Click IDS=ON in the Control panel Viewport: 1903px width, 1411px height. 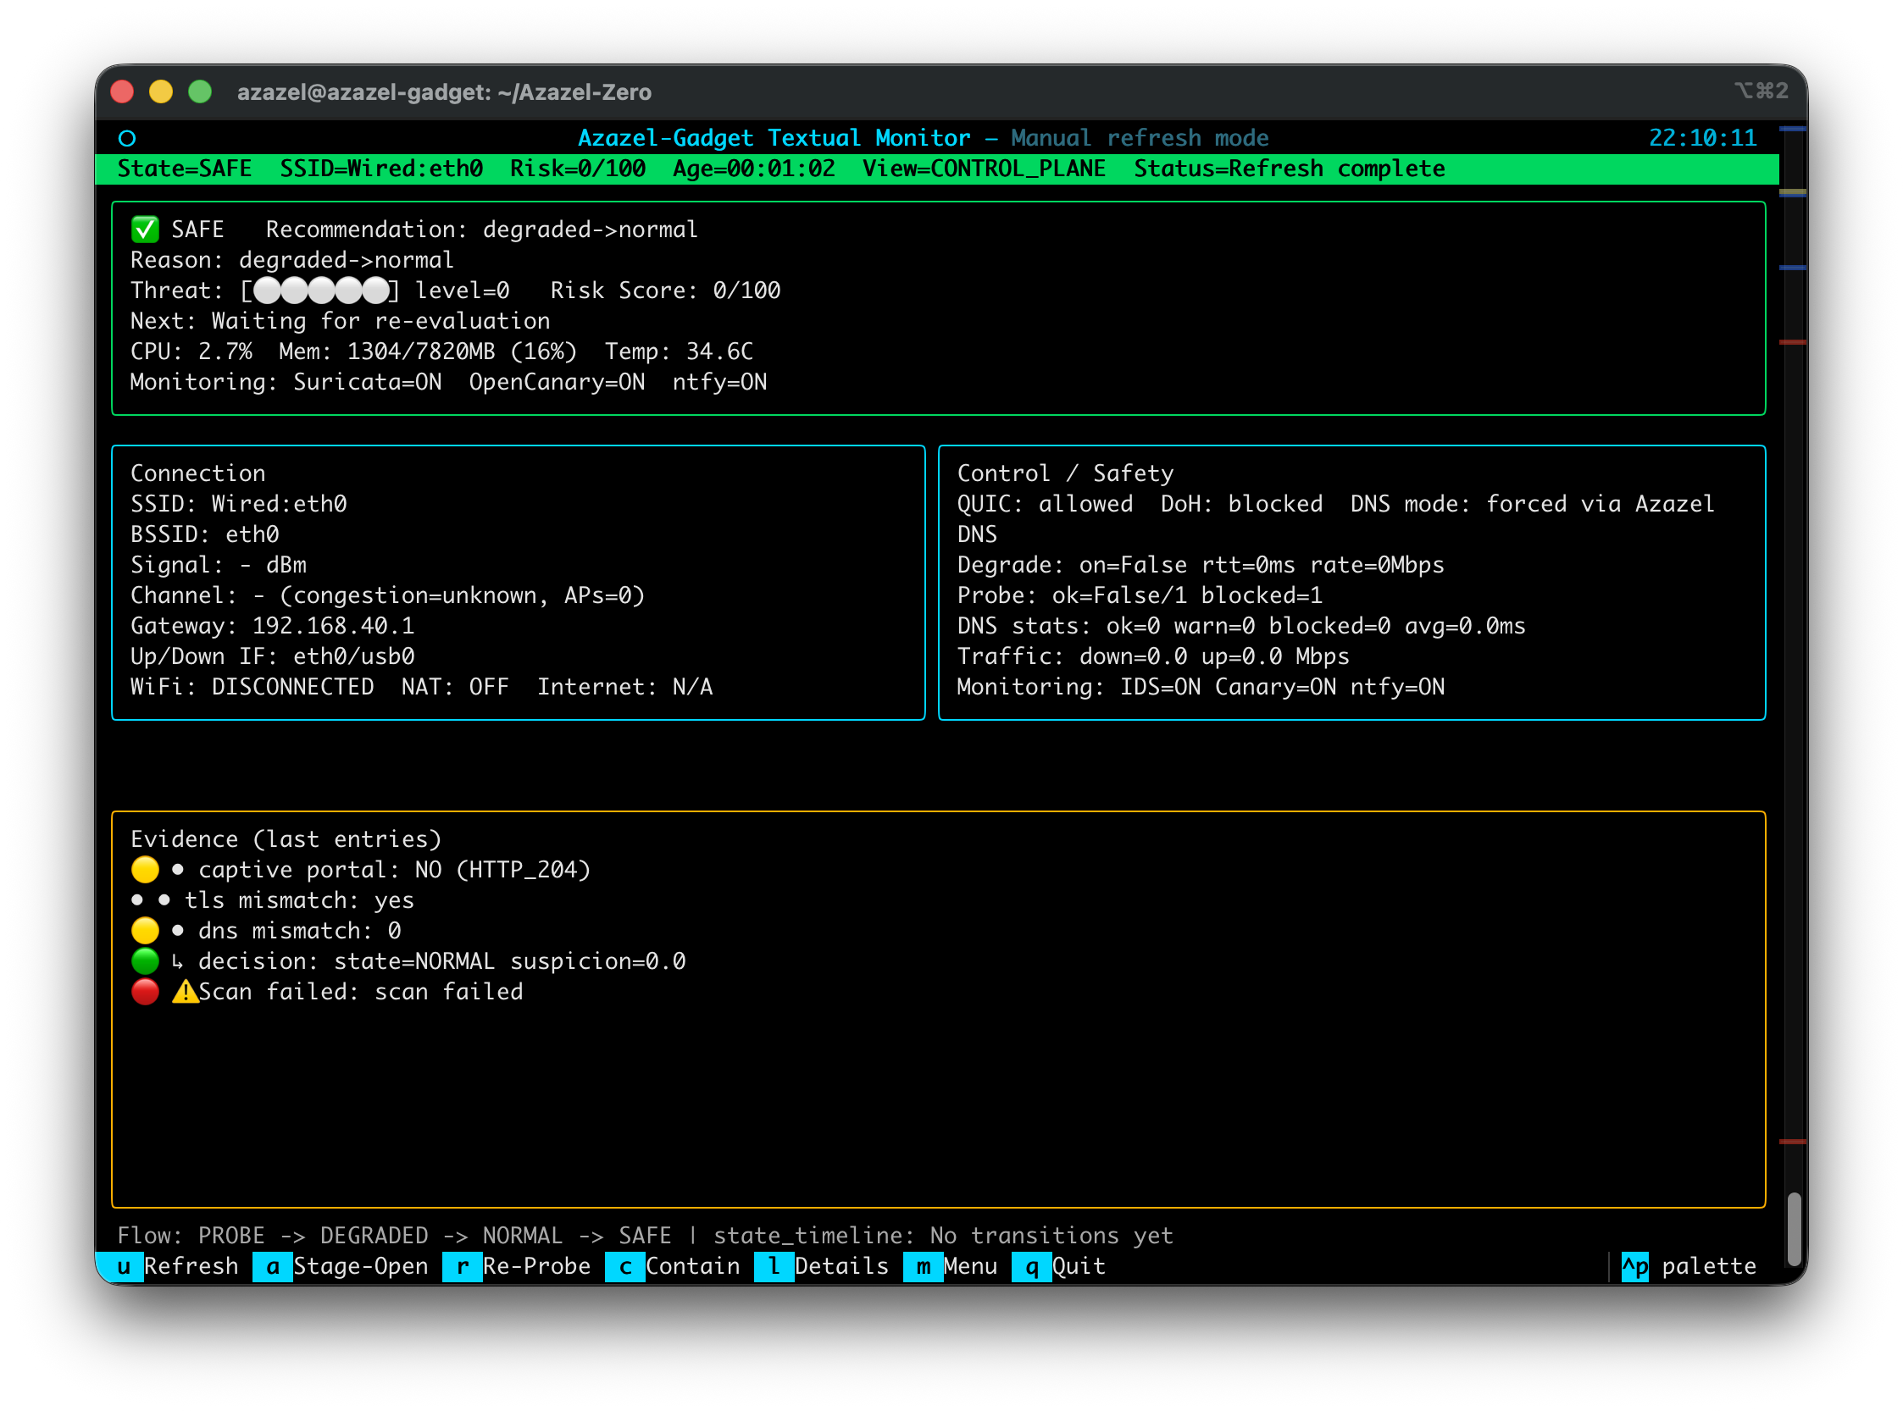pyautogui.click(x=1161, y=688)
